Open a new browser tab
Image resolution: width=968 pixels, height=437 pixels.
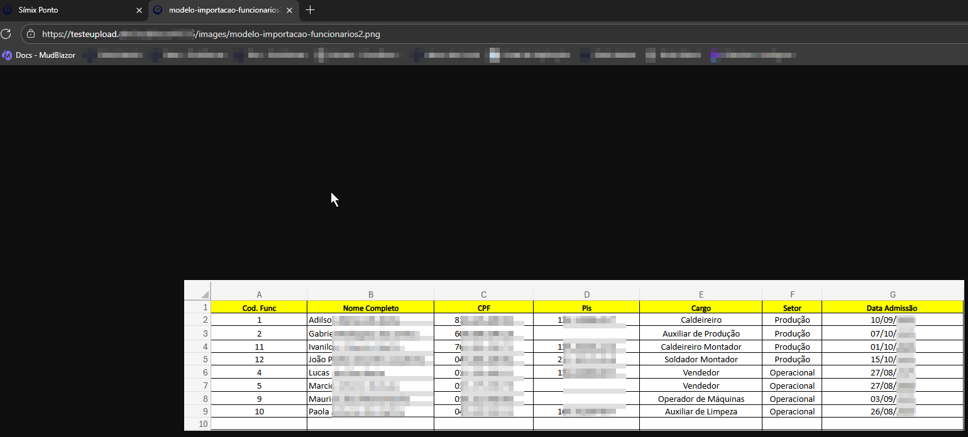point(310,10)
